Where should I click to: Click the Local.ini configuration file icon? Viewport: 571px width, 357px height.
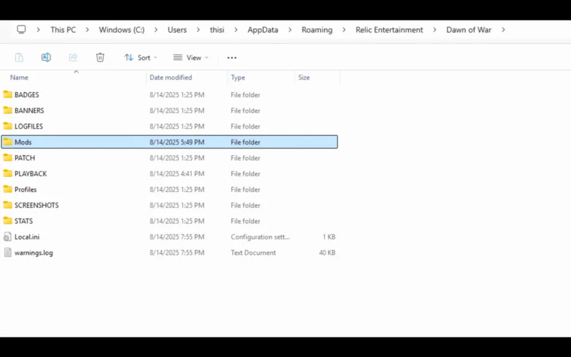(x=8, y=237)
